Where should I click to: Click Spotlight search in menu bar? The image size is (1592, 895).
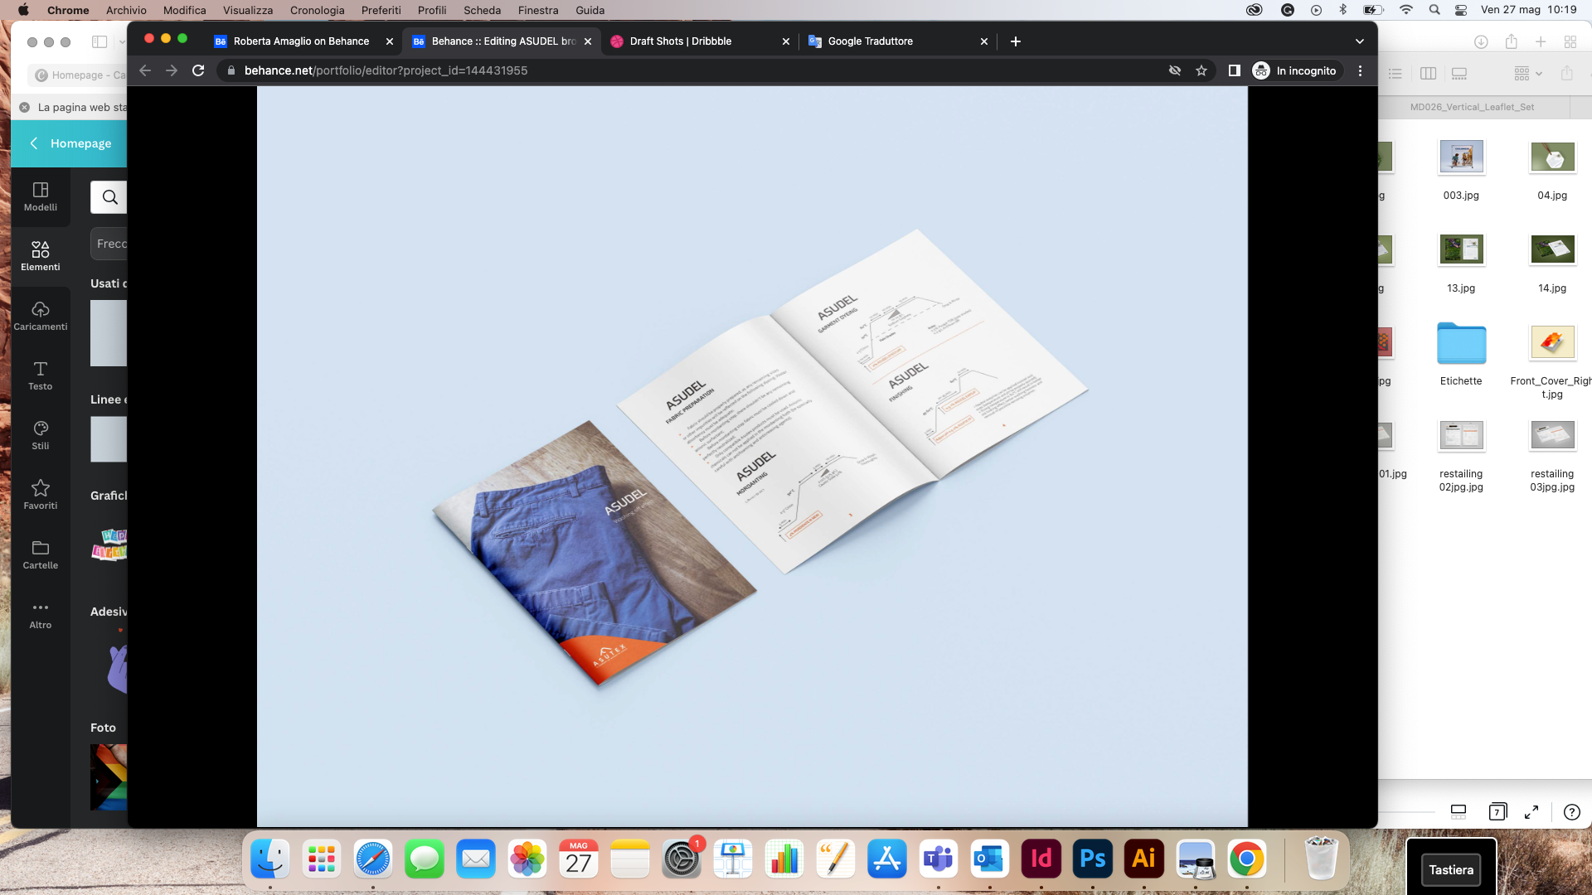click(x=1434, y=10)
